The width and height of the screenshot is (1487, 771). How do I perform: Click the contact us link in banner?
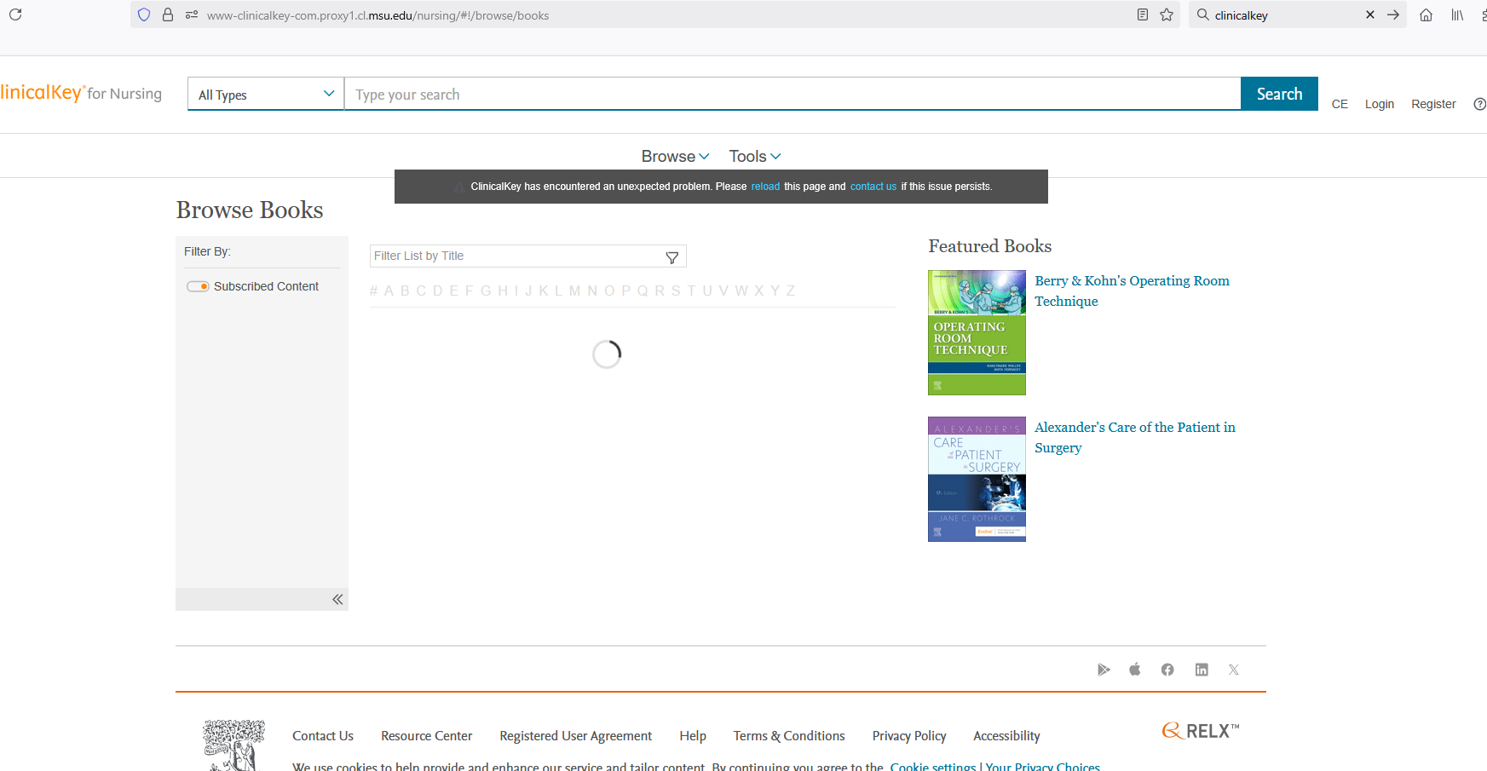[x=873, y=187]
